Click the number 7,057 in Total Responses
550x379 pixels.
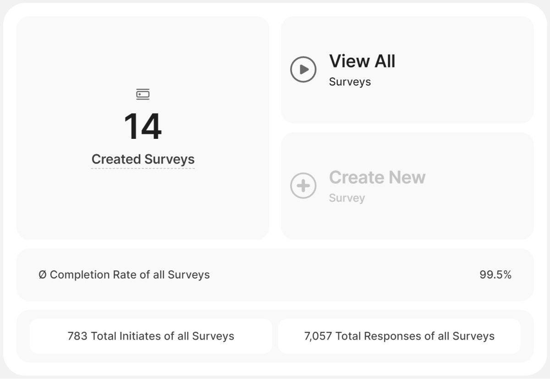click(x=318, y=336)
